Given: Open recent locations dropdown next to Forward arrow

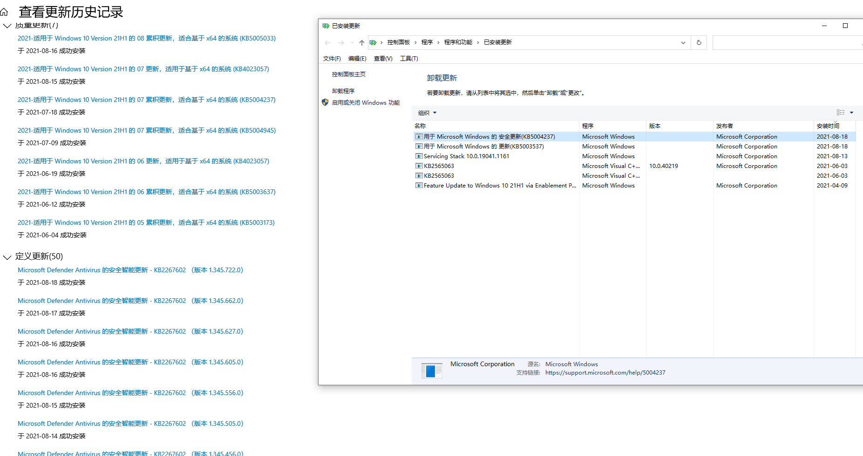Looking at the screenshot, I should pos(352,42).
